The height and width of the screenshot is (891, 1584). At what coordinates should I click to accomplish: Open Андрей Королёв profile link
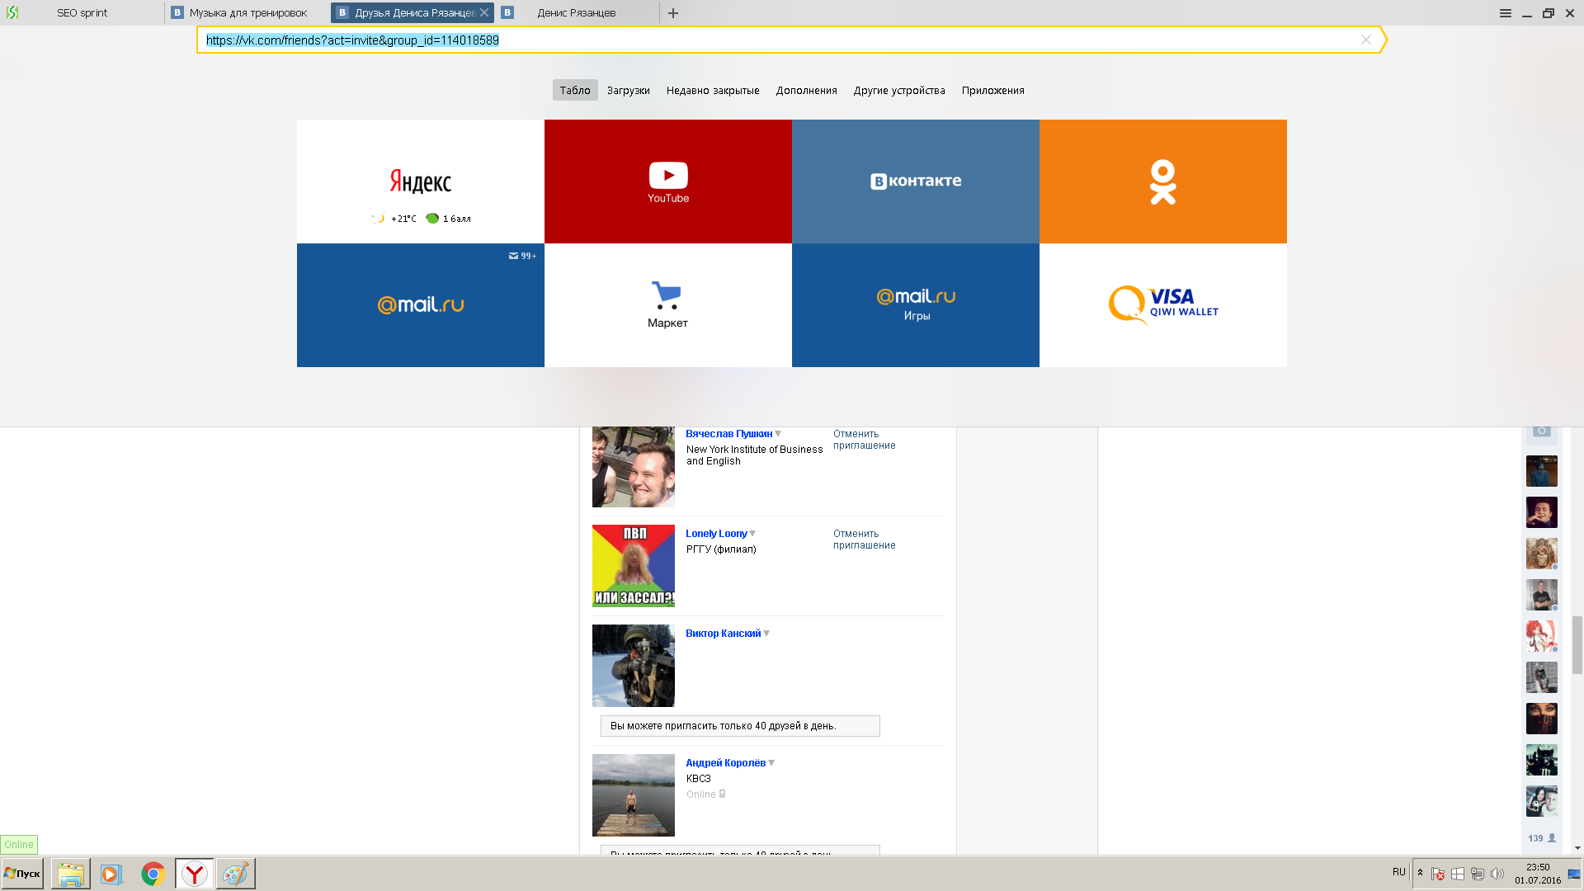coord(725,763)
